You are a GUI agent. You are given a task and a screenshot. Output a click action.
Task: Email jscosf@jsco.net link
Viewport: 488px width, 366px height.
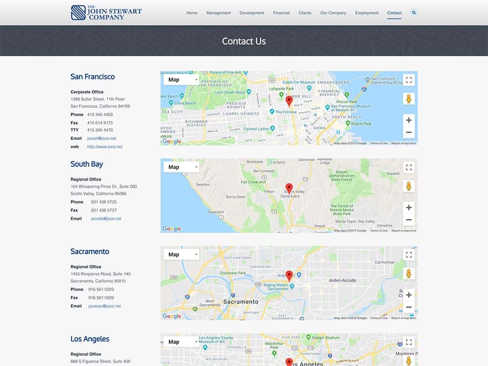tap(102, 138)
